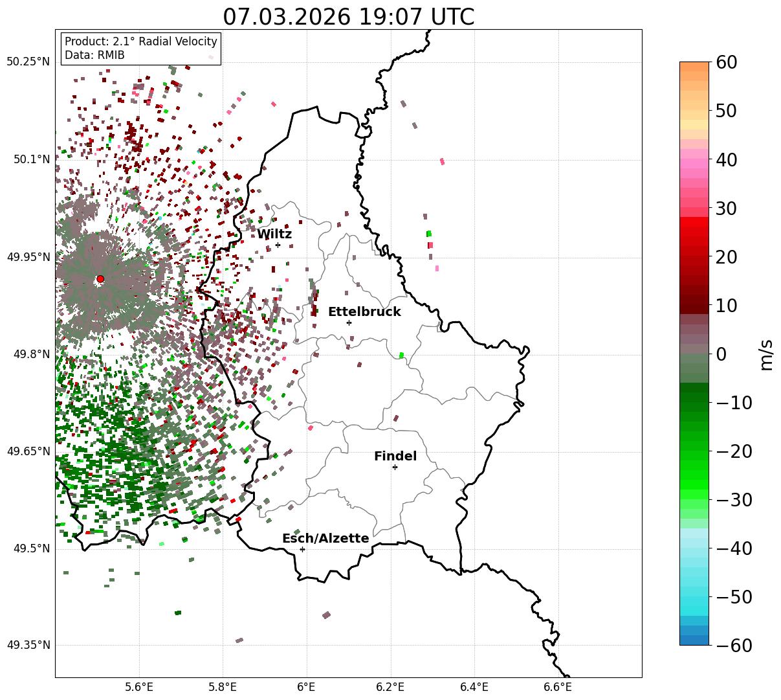781x700 pixels.
Task: Click the Wiltz station cross marker
Action: tap(278, 245)
